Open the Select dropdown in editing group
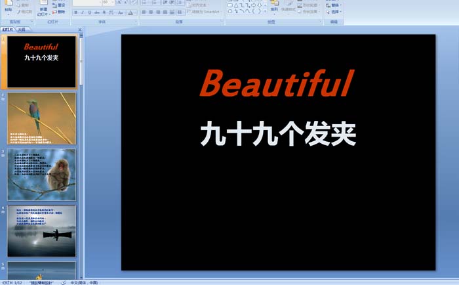Image resolution: width=459 pixels, height=285 pixels. point(336,12)
